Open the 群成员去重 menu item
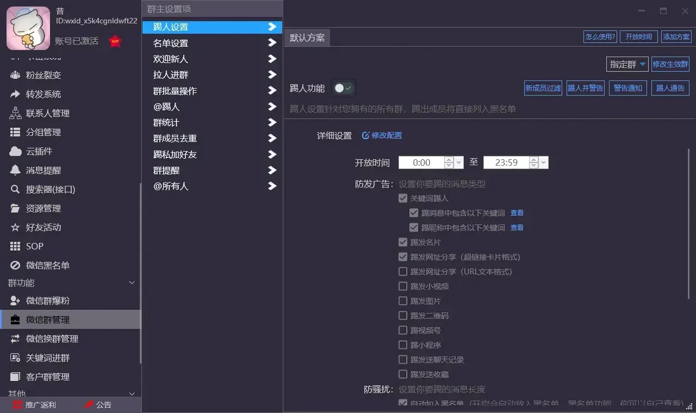 tap(212, 139)
